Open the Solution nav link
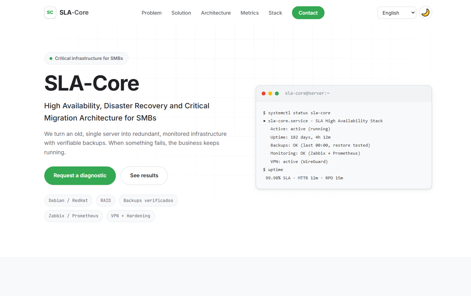Image resolution: width=471 pixels, height=296 pixels. tap(181, 13)
